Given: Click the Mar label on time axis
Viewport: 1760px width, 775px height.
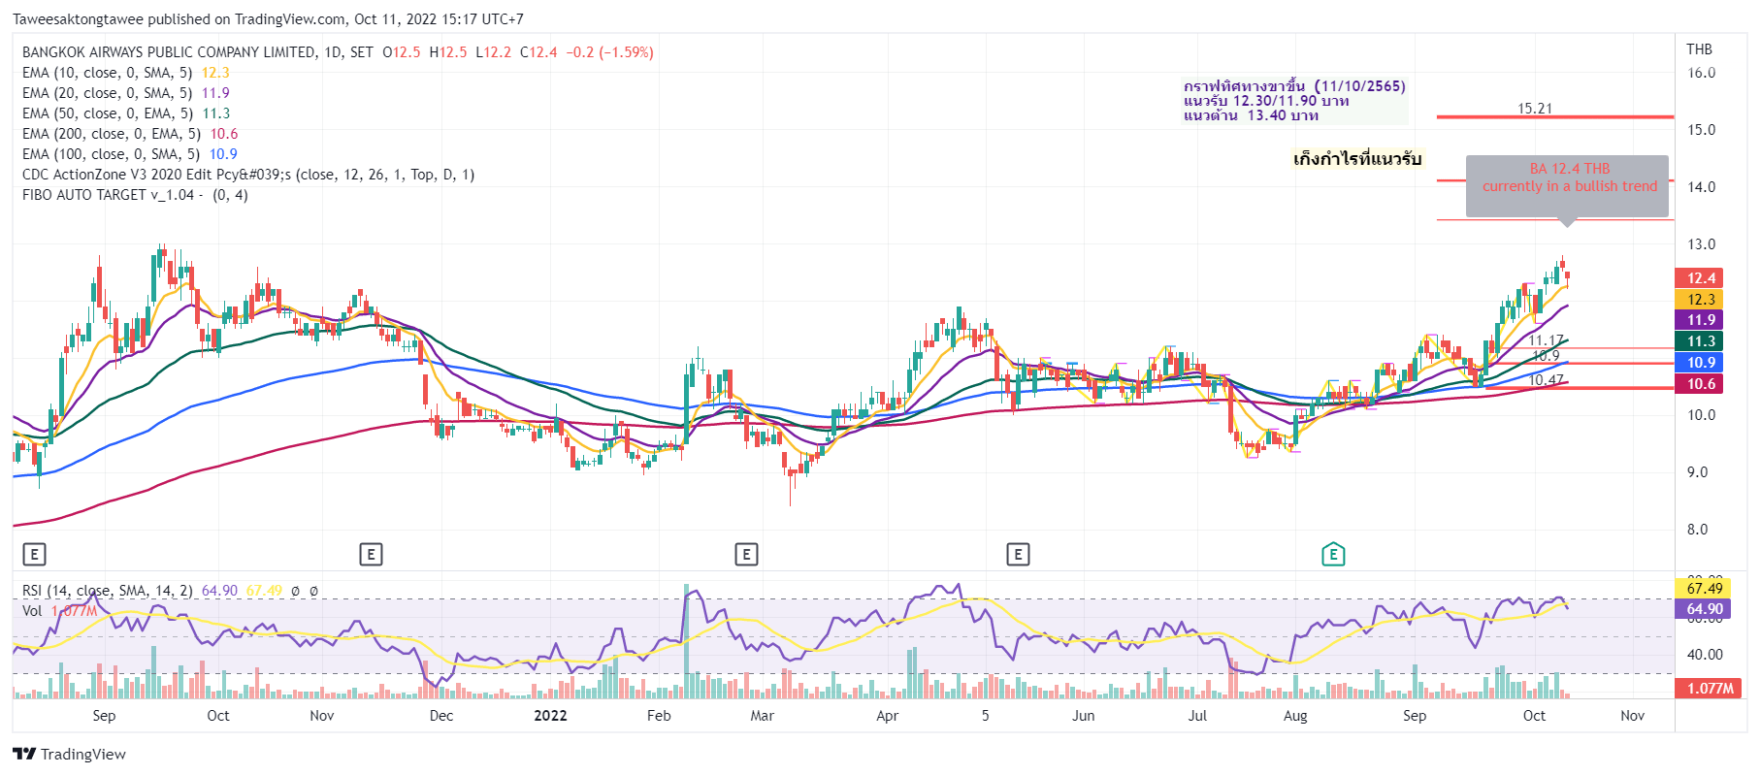Looking at the screenshot, I should (763, 716).
